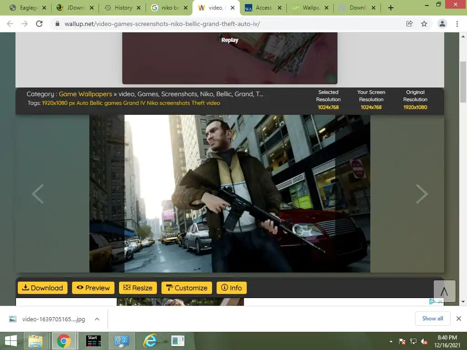The image size is (467, 350).
Task: Close the downloads bar
Action: tap(459, 319)
